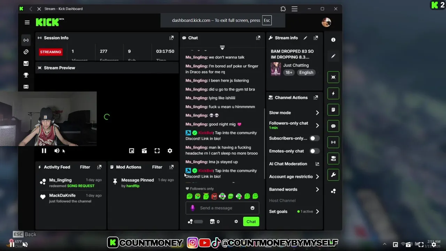Click the wrench icon in right toolbar
This screenshot has width=446, height=251.
point(333,175)
